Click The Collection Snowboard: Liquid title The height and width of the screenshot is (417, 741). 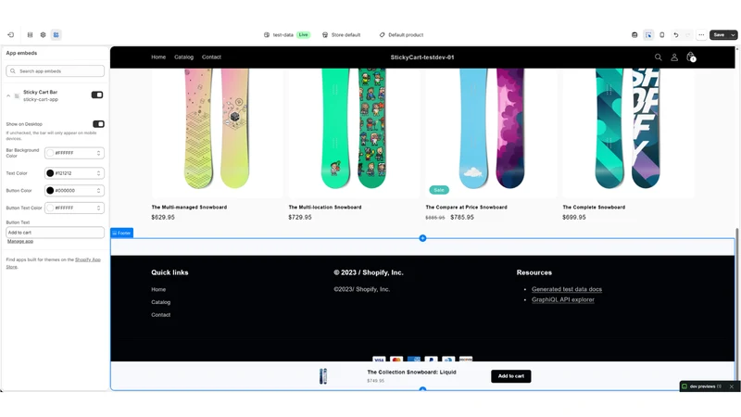pyautogui.click(x=411, y=373)
